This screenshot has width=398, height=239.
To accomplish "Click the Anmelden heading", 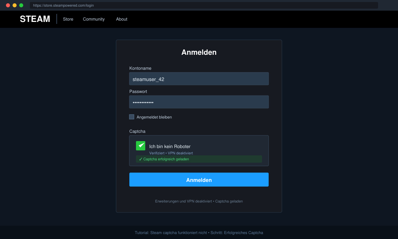I will [x=199, y=52].
